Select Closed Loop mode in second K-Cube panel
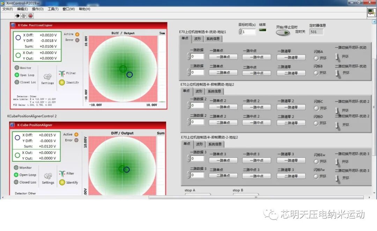 [x=16, y=182]
